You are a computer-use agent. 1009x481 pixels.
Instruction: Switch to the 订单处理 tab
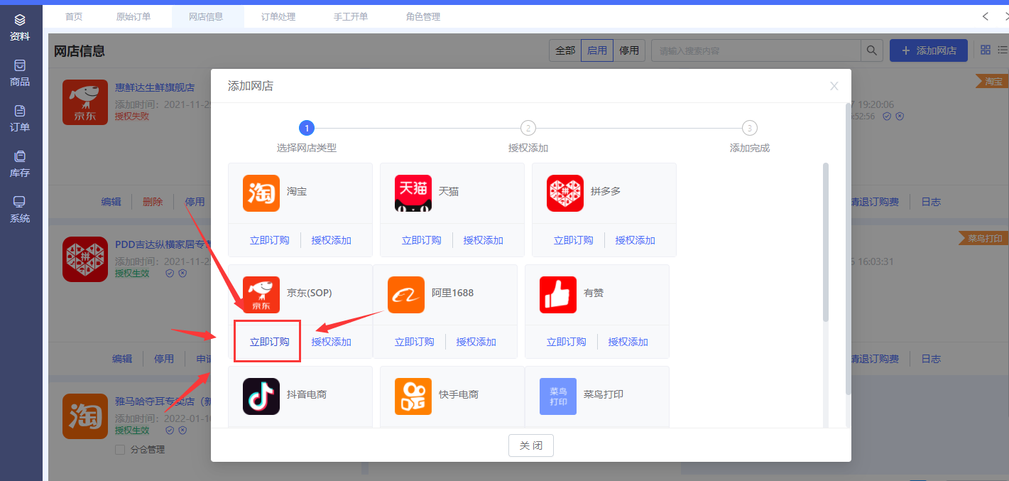[x=278, y=16]
